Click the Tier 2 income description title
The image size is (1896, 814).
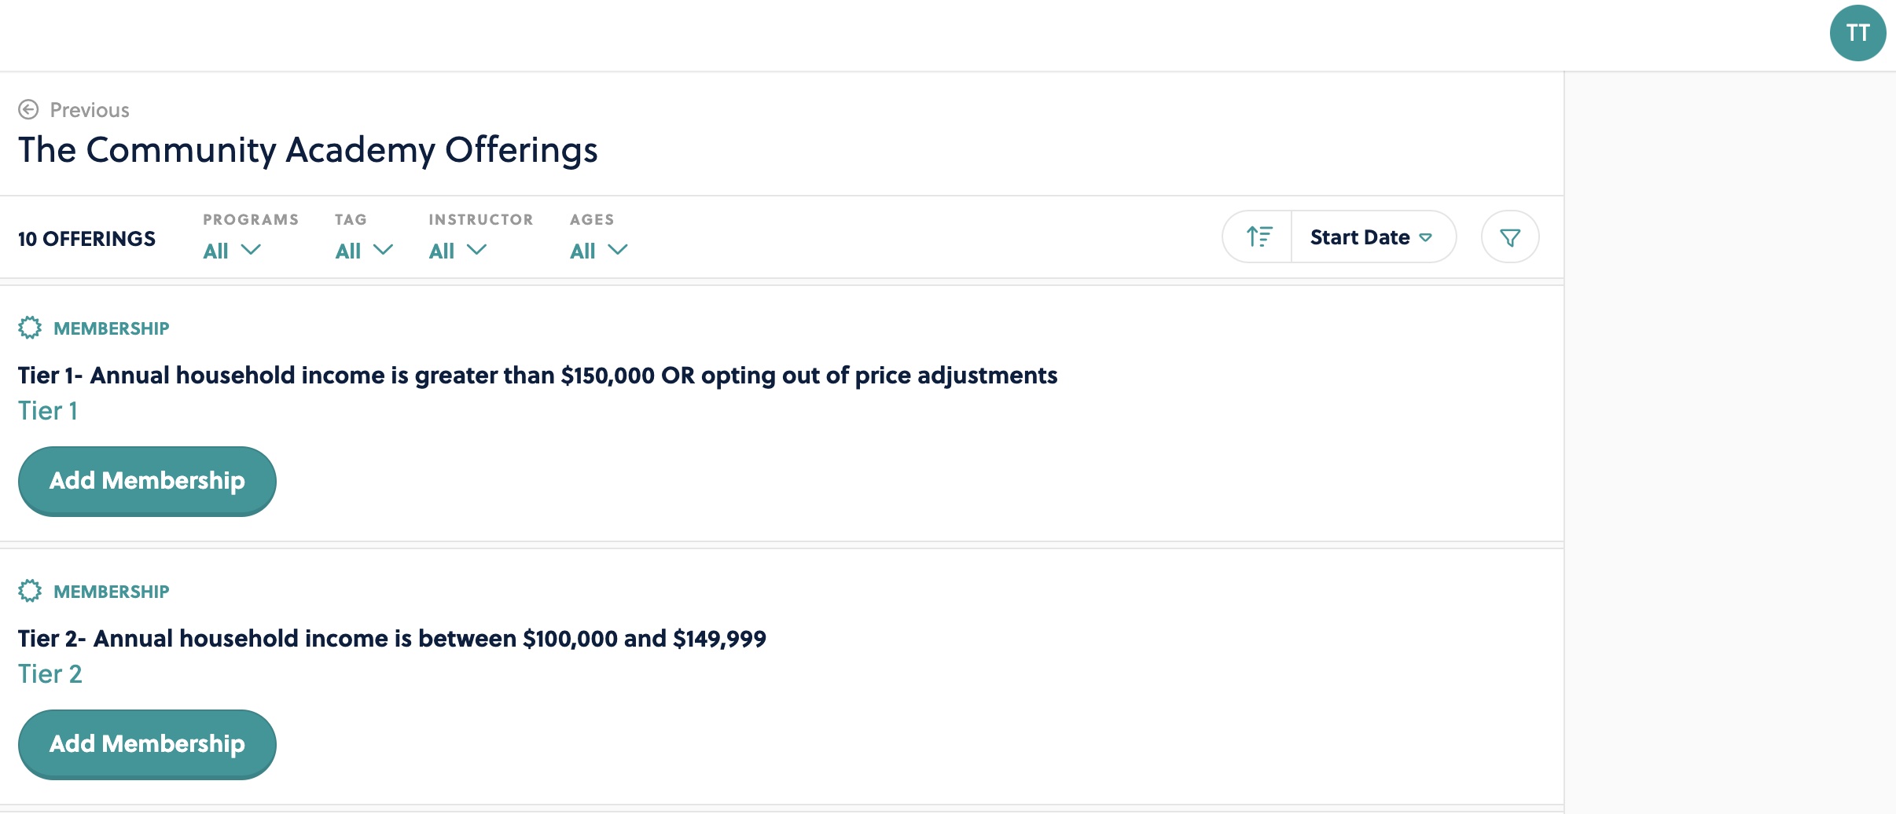coord(392,639)
